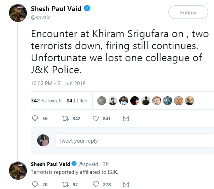Retweet the ISJK follow-up tweet
The width and height of the screenshot is (214, 189).
point(65,185)
